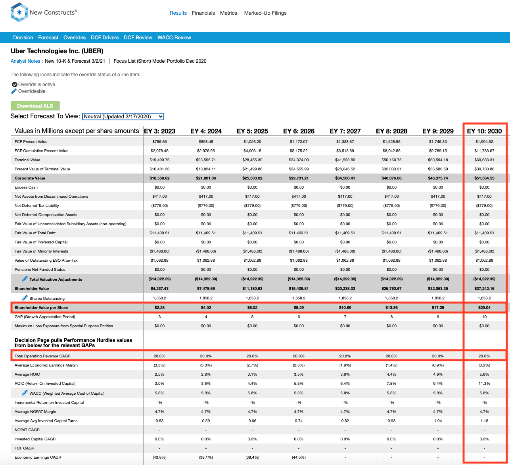
Task: Click the Excess Cash row label
Action: click(x=26, y=187)
